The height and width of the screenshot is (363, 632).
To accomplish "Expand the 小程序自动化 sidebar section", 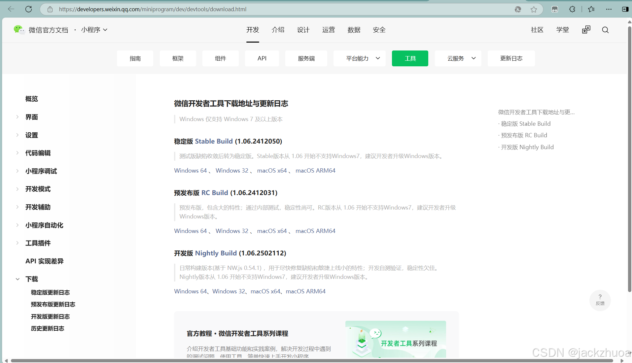I will tap(18, 225).
